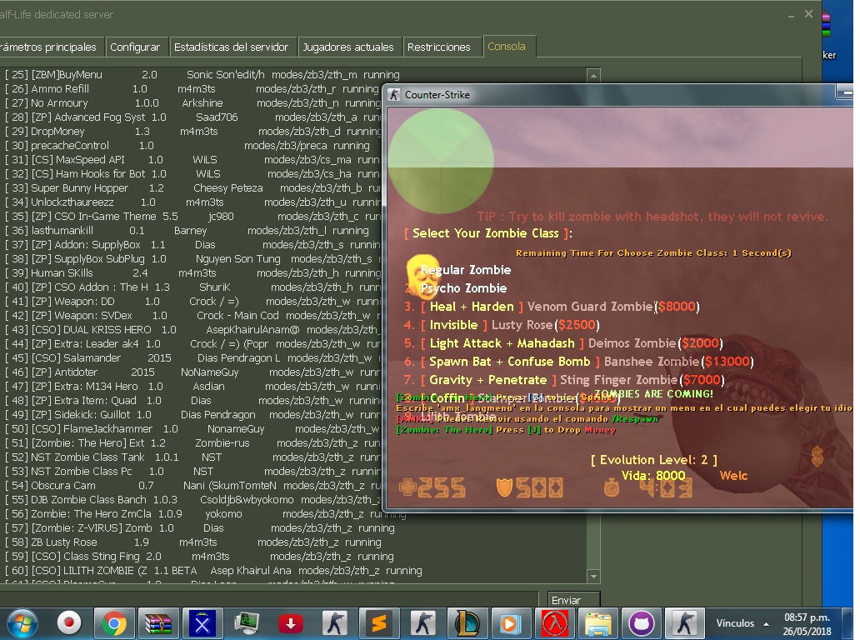Screen dimensions: 860x640
Task: Click console line 39 Human SKills
Action: point(192,273)
